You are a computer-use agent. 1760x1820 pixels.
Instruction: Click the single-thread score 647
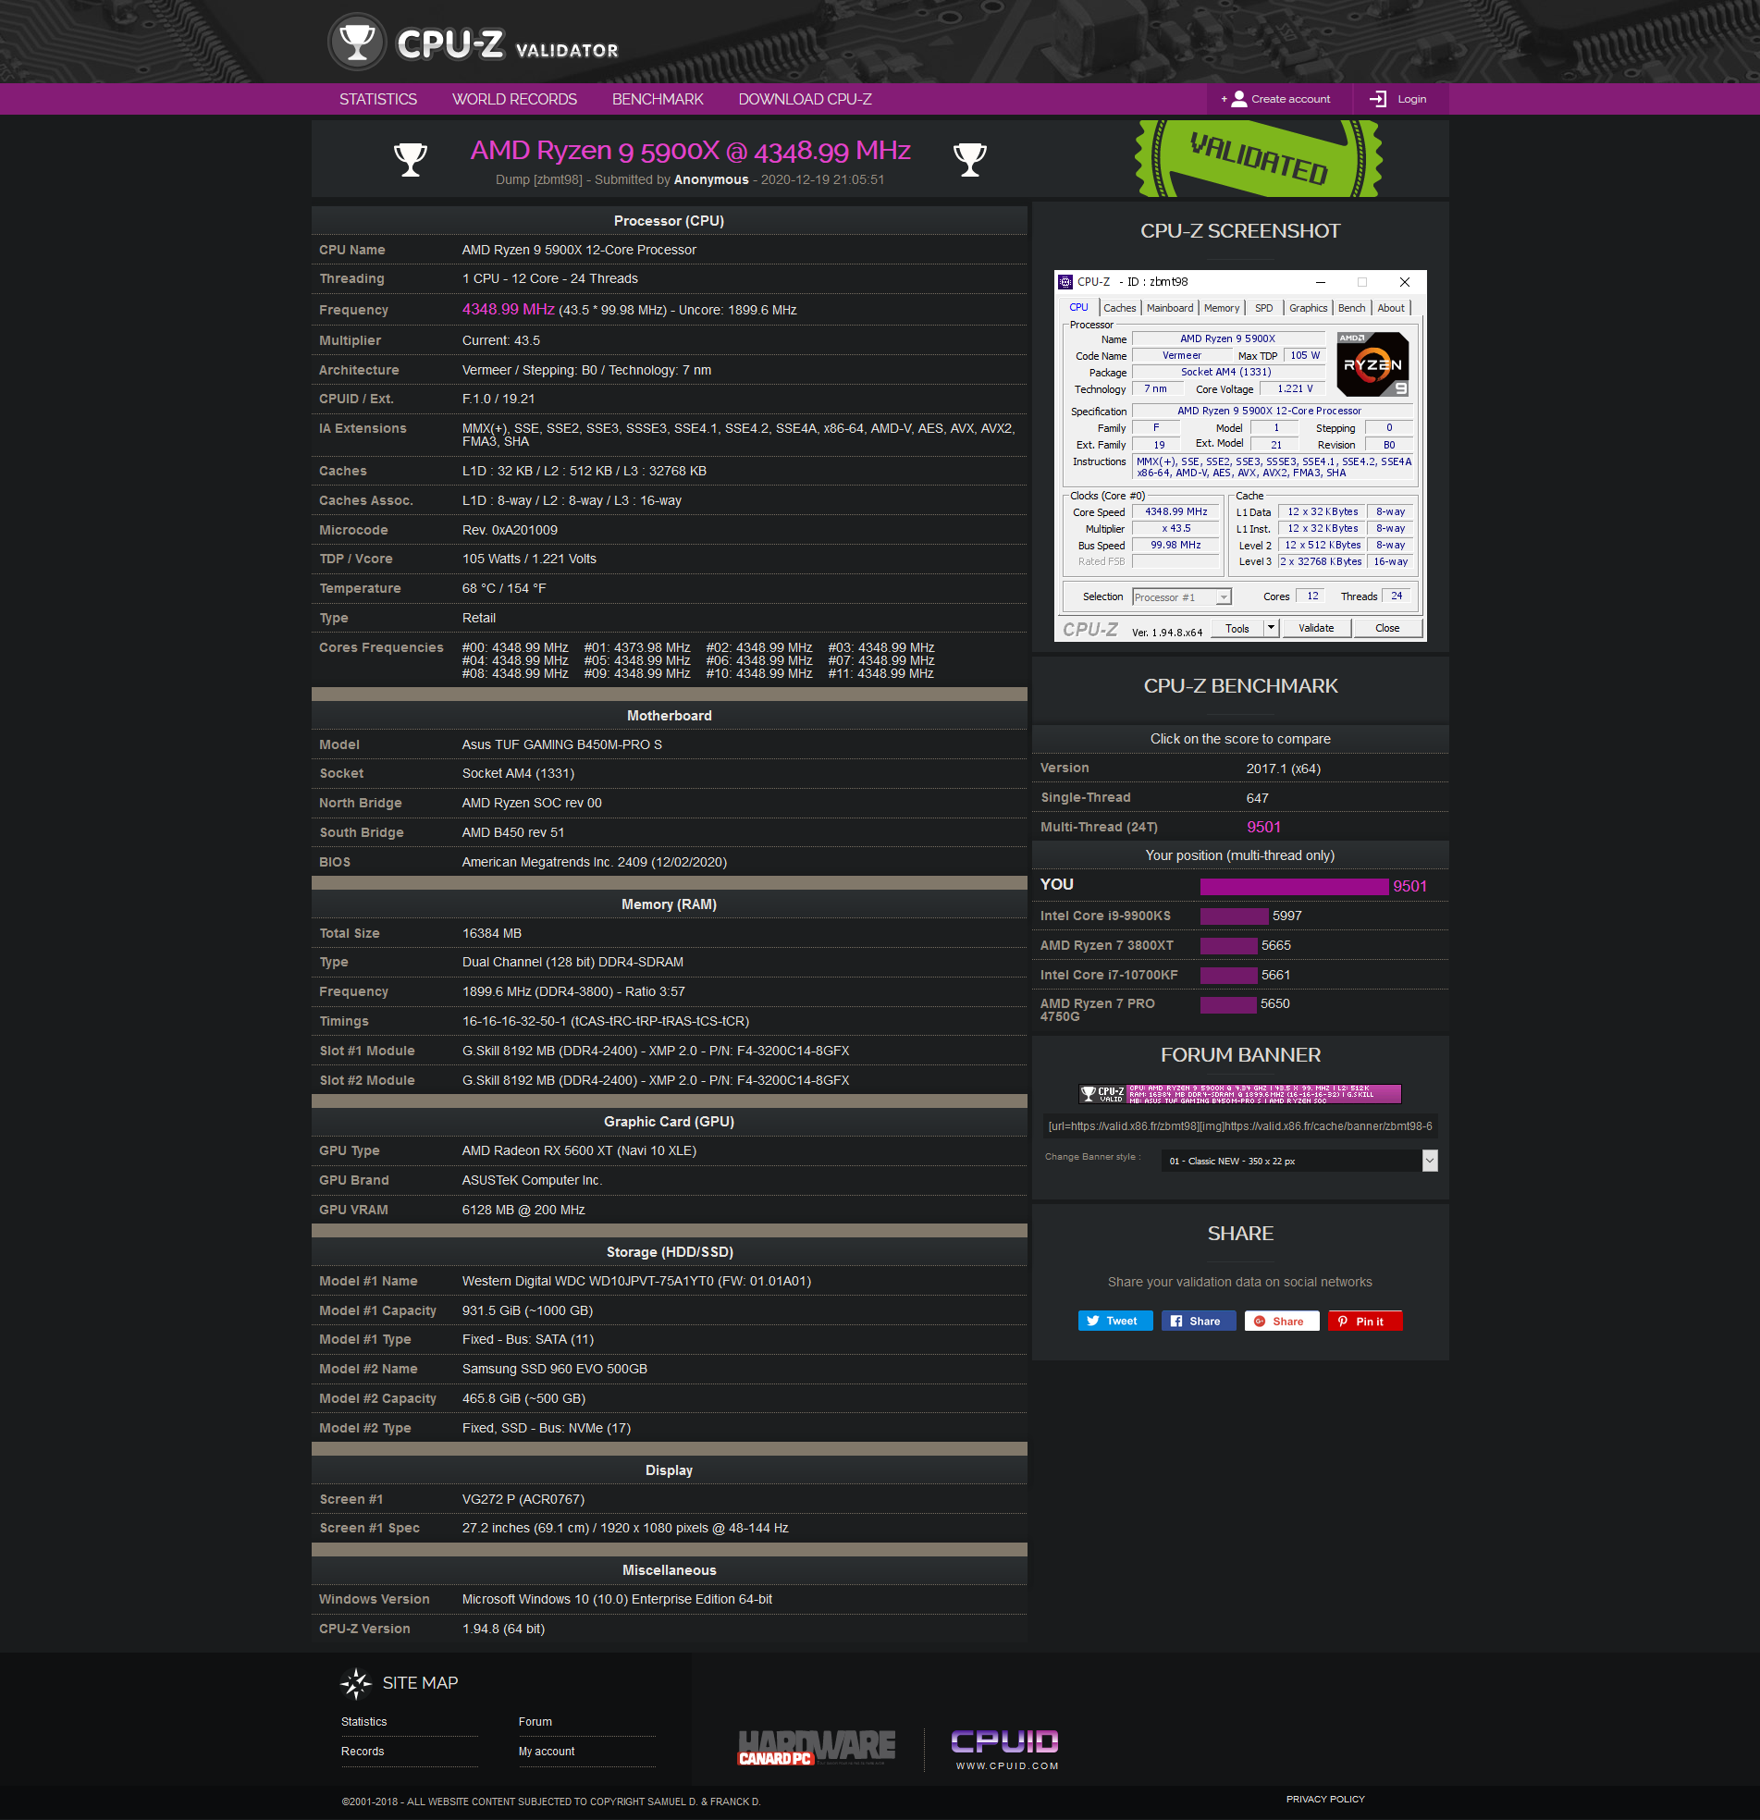coord(1257,798)
